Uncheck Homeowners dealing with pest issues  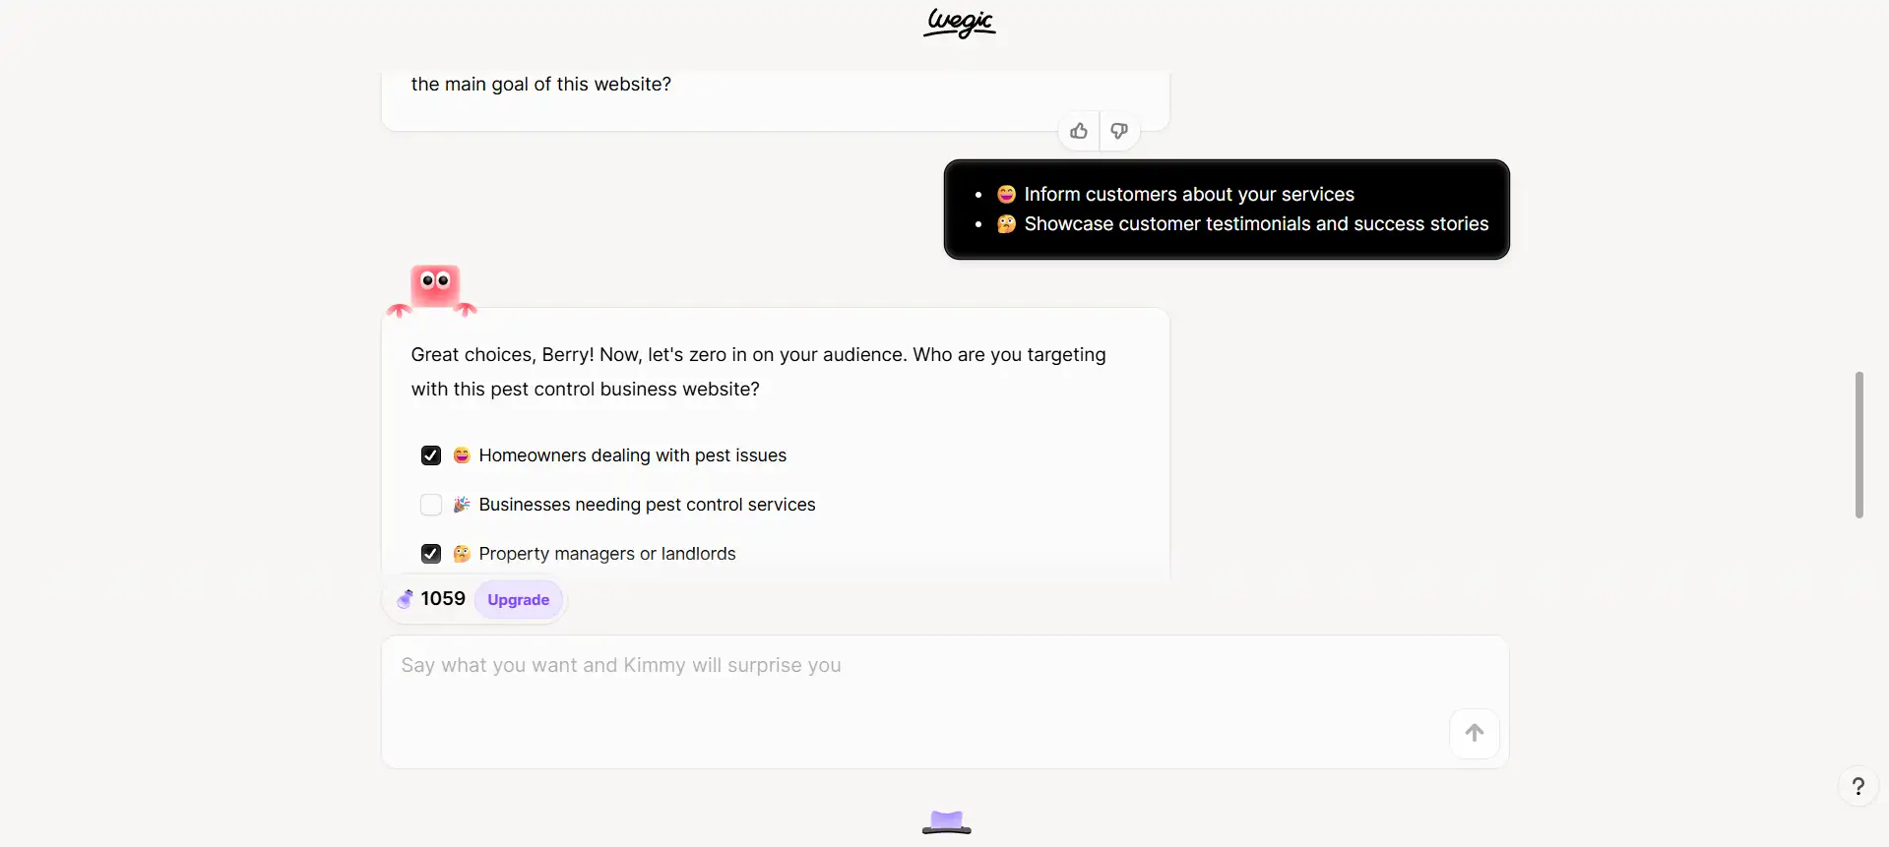[430, 455]
